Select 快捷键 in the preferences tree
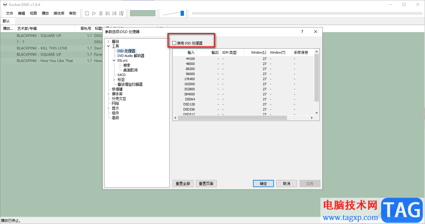The width and height of the screenshot is (425, 224). pos(117,89)
